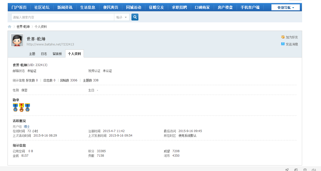Click the 活跃概况 section heading

point(19,121)
